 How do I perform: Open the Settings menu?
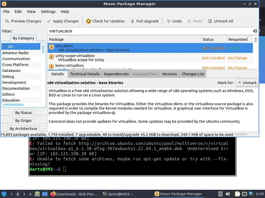[48, 11]
